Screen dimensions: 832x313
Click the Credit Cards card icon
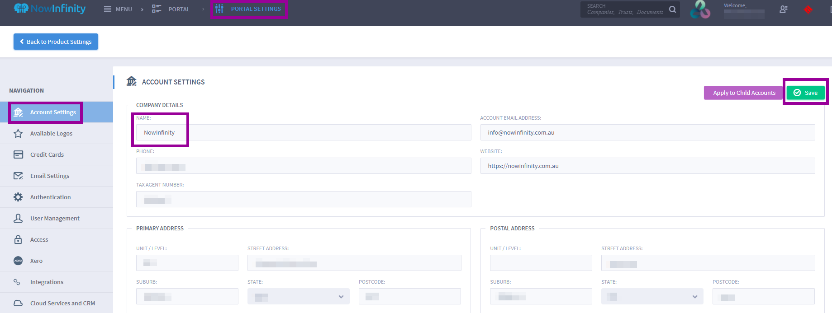pyautogui.click(x=18, y=154)
